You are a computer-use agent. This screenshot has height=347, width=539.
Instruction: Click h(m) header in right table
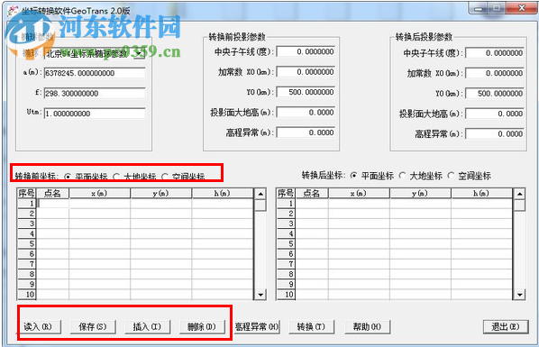click(481, 193)
